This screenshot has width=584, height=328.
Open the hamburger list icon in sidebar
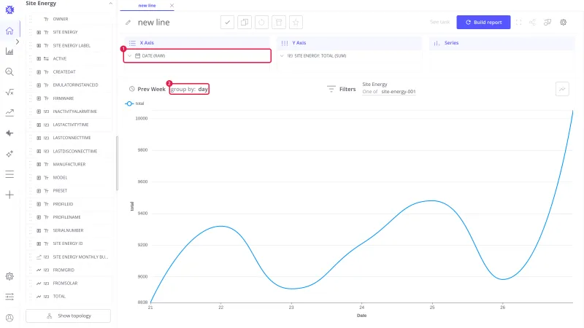tap(9, 174)
